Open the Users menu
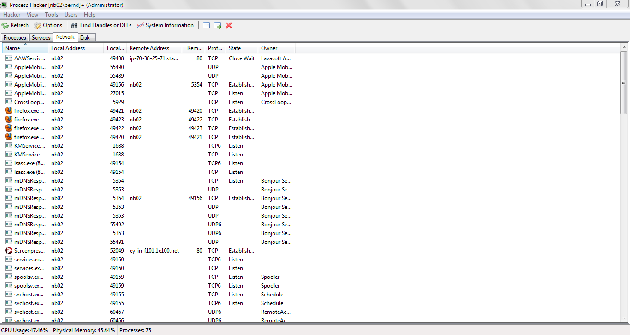630x335 pixels. [71, 14]
